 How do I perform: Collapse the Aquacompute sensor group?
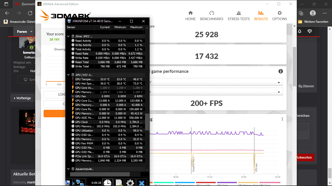[x=68, y=169]
